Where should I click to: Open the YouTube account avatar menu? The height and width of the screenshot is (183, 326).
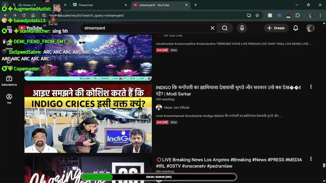310,28
